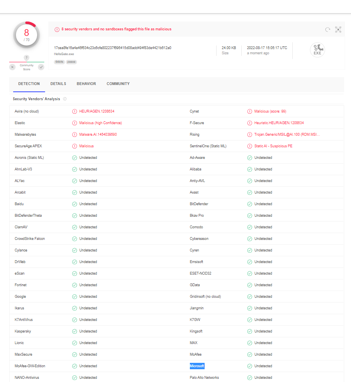The height and width of the screenshot is (382, 351).
Task: Click the 2022-08-17 15:05:17 UTC timestamp
Action: 267,48
